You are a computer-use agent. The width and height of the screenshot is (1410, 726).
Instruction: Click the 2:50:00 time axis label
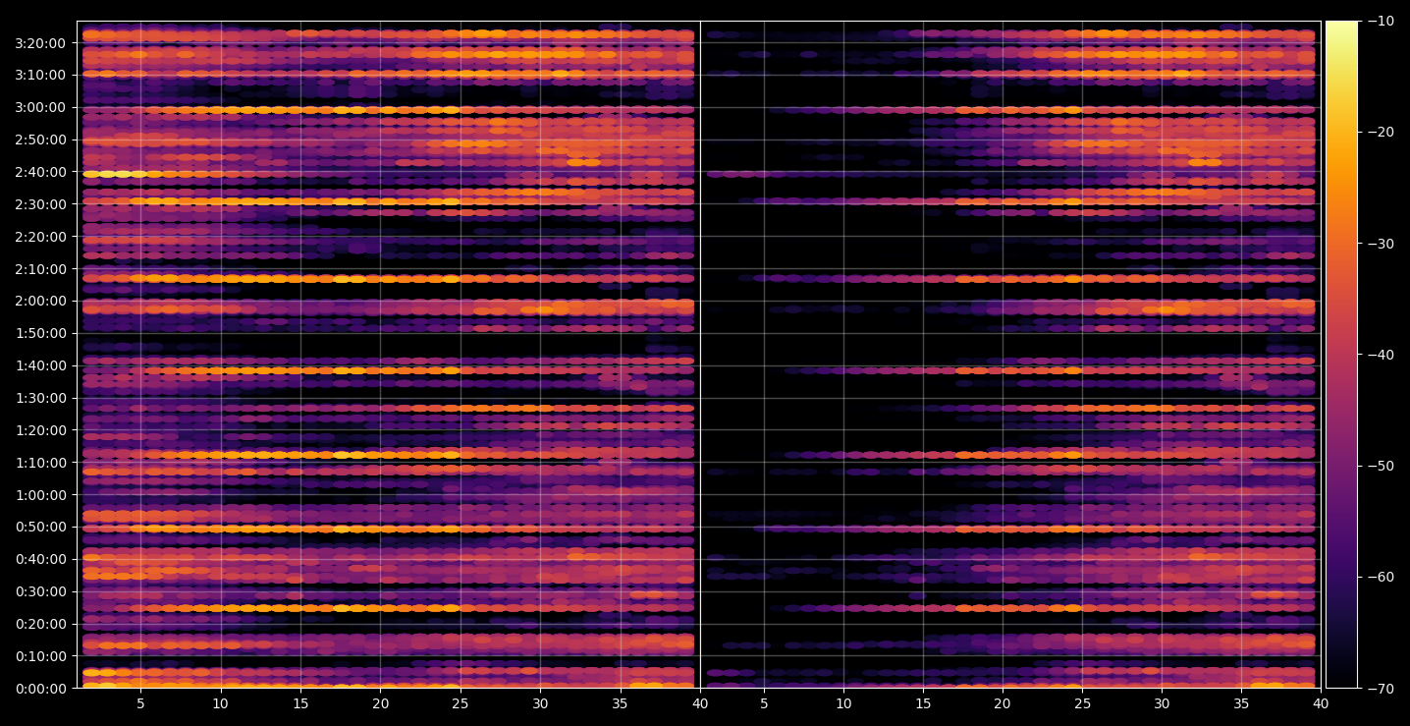point(42,140)
